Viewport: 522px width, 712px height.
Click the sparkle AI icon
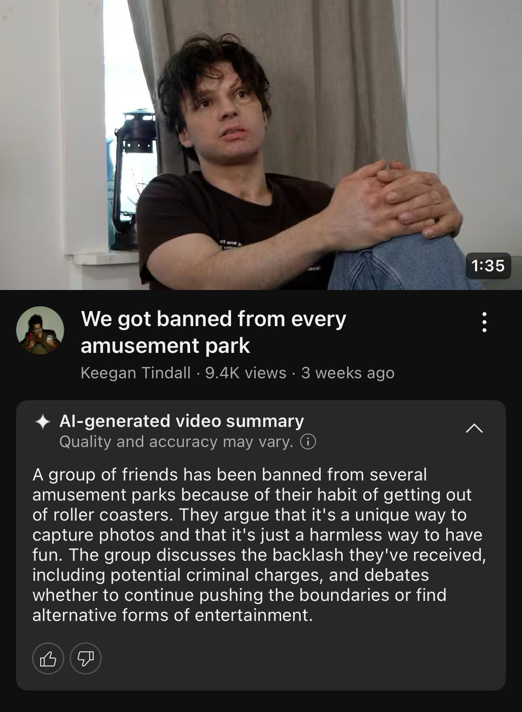pos(43,422)
